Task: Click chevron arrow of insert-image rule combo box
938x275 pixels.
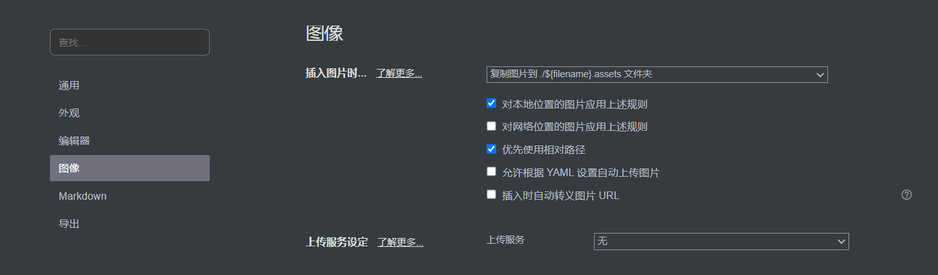Action: [x=820, y=75]
